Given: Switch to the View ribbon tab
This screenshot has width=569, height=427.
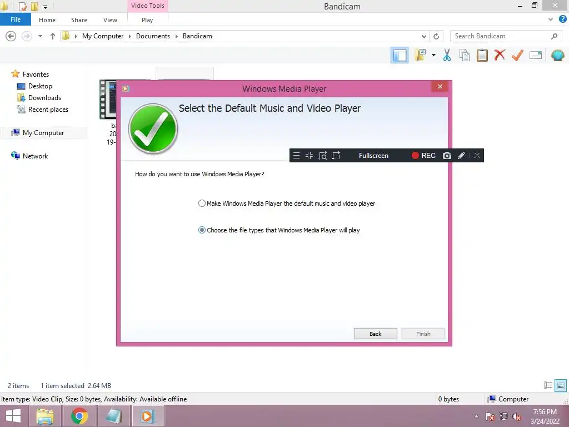Looking at the screenshot, I should pyautogui.click(x=110, y=20).
